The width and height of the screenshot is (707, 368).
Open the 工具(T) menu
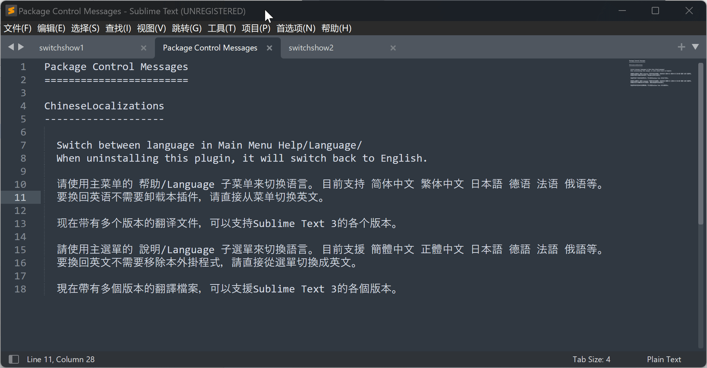221,28
